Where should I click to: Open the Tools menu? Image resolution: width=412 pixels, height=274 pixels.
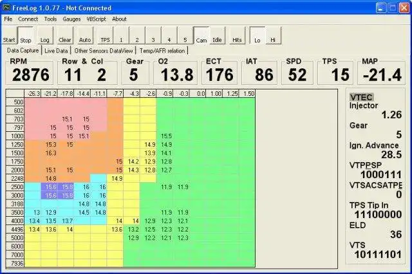point(50,19)
